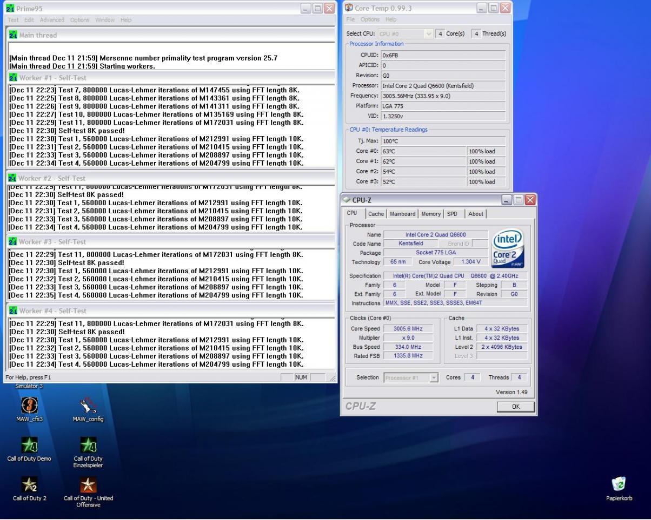Screen dimensions: 651x520
Task: Click the Level 2 cache 2 x 4096 KBytes value
Action: point(501,347)
